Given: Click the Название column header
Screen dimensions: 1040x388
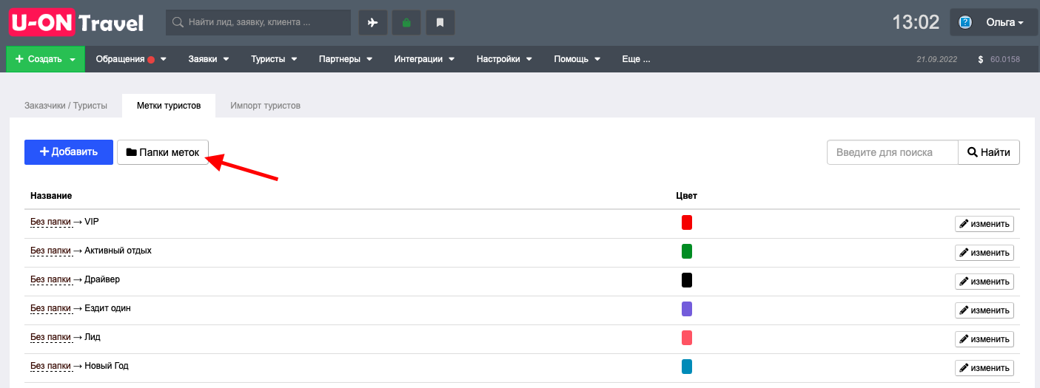Looking at the screenshot, I should (x=51, y=196).
